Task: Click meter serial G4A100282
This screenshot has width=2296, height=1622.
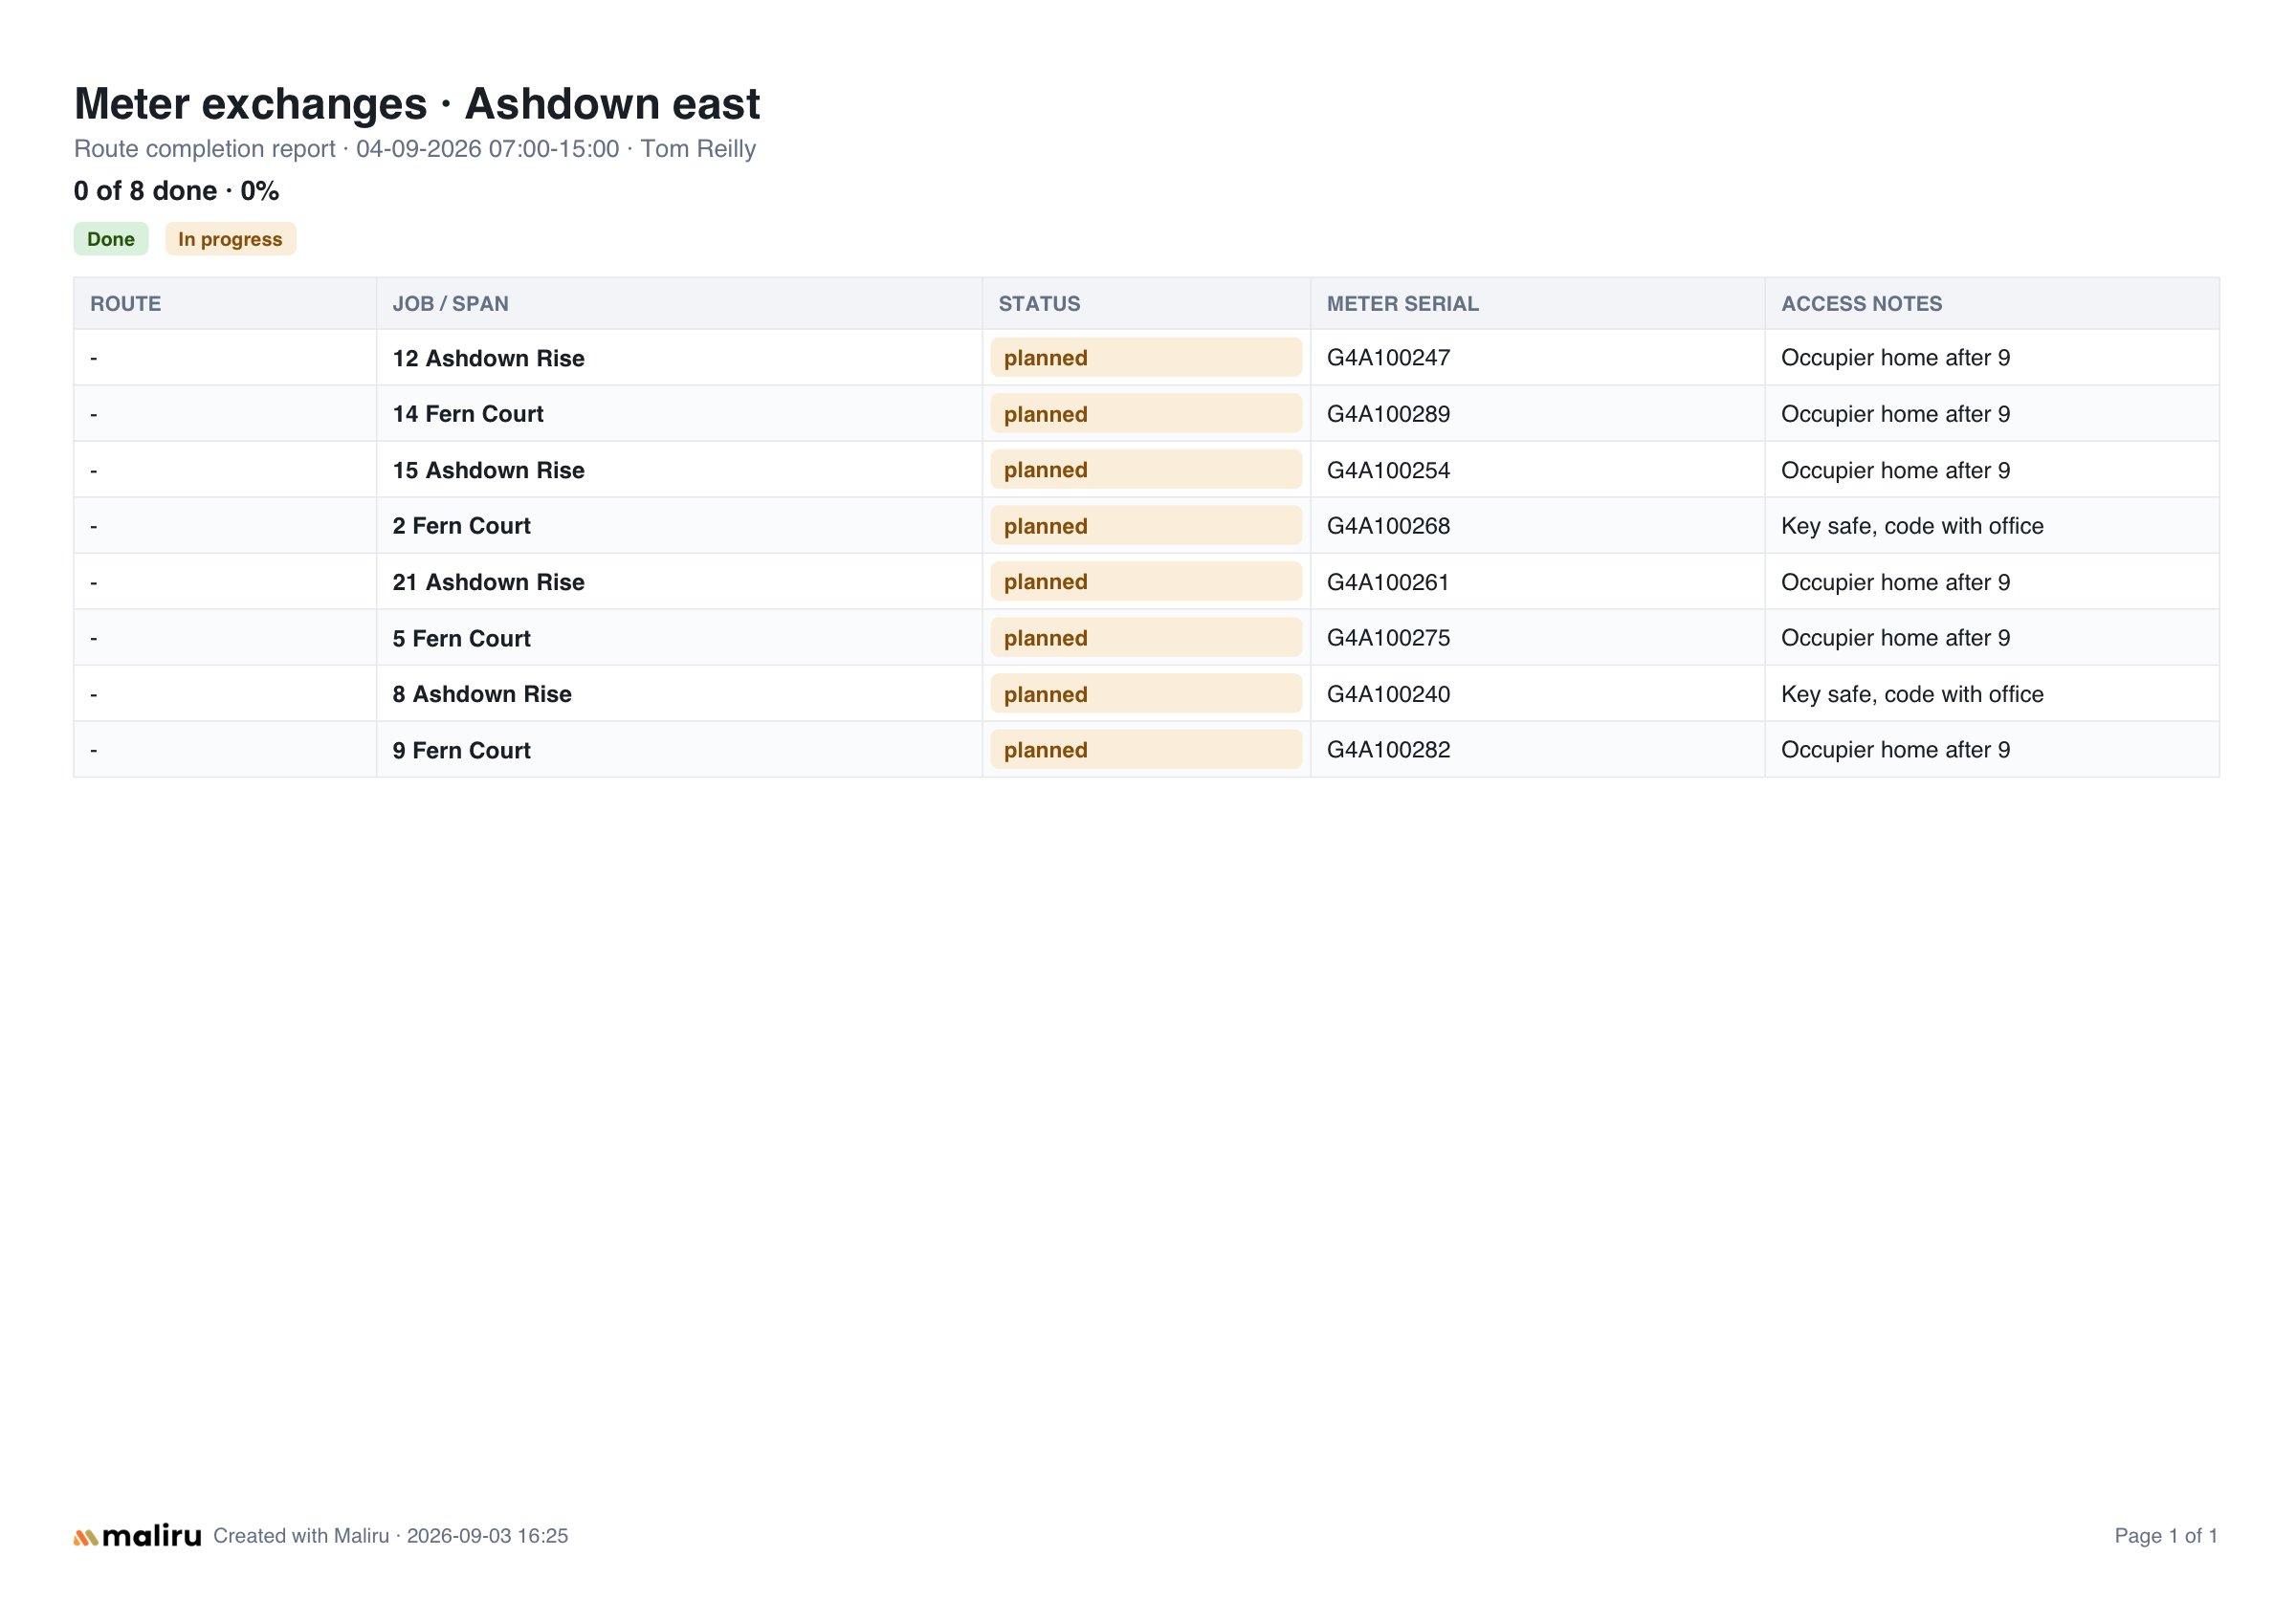Action: pos(1388,750)
